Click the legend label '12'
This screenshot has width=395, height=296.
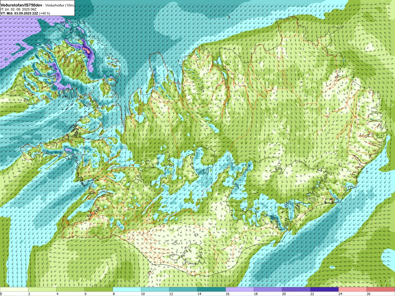coord(171,294)
